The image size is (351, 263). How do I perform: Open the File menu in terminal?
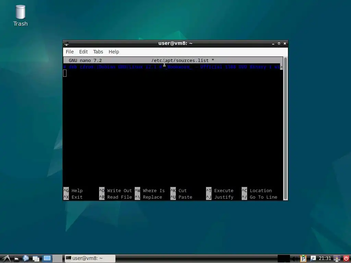[70, 52]
